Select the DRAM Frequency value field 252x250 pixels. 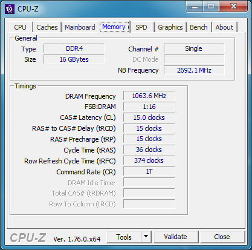click(x=149, y=96)
